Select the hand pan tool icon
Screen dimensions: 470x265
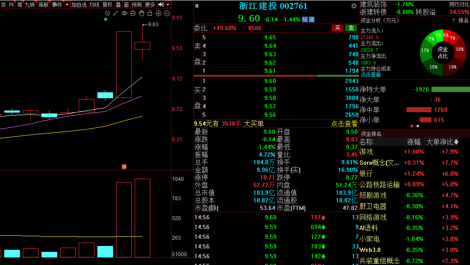(141, 13)
